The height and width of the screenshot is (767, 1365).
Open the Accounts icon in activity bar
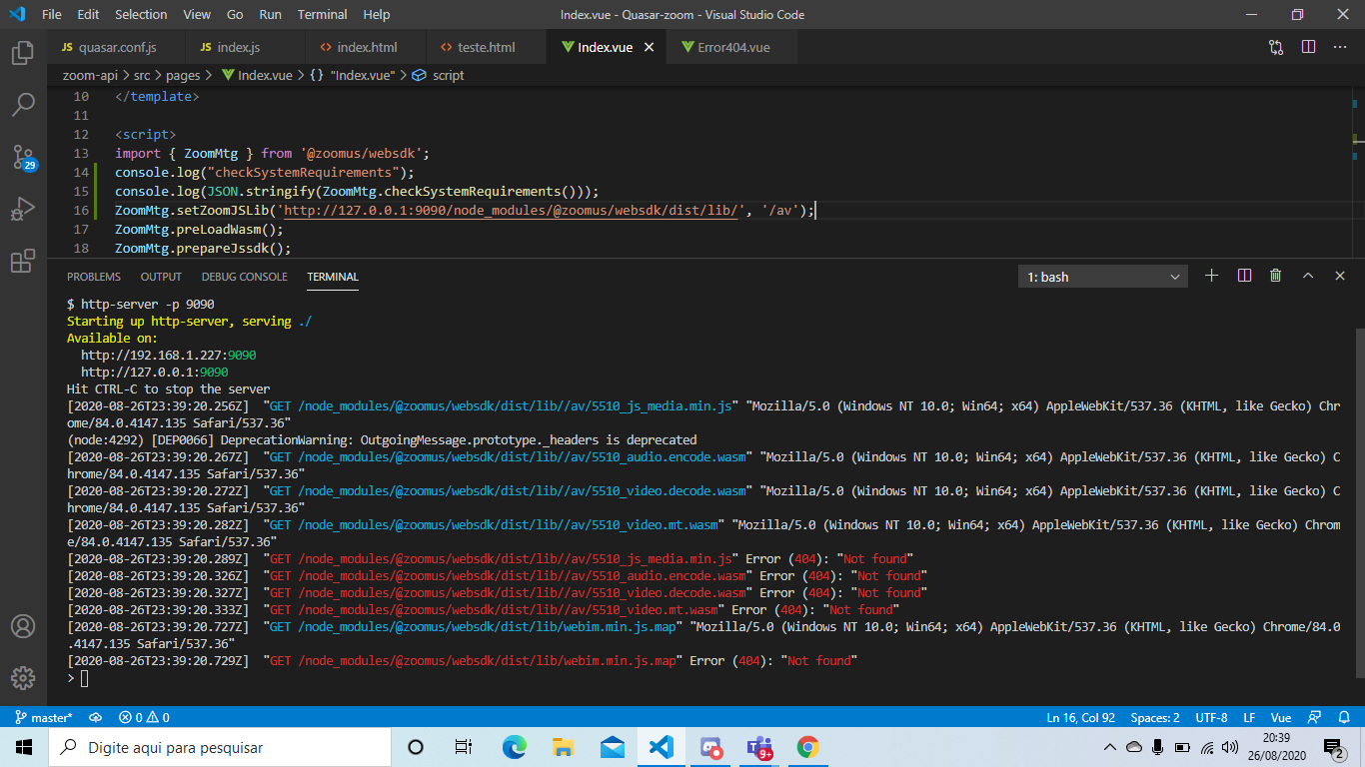pos(23,626)
